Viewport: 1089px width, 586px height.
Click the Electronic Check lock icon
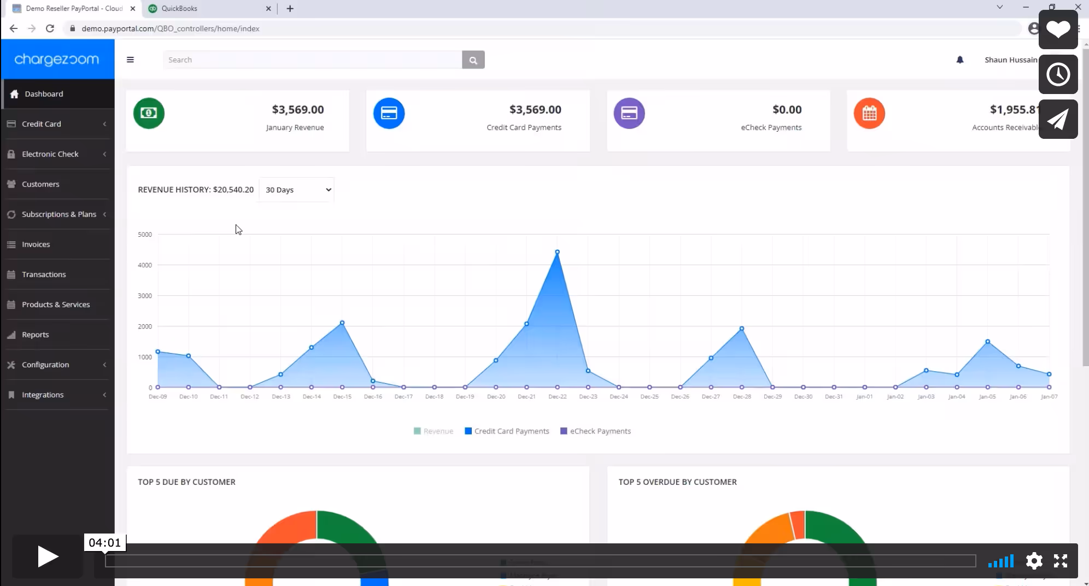point(11,154)
